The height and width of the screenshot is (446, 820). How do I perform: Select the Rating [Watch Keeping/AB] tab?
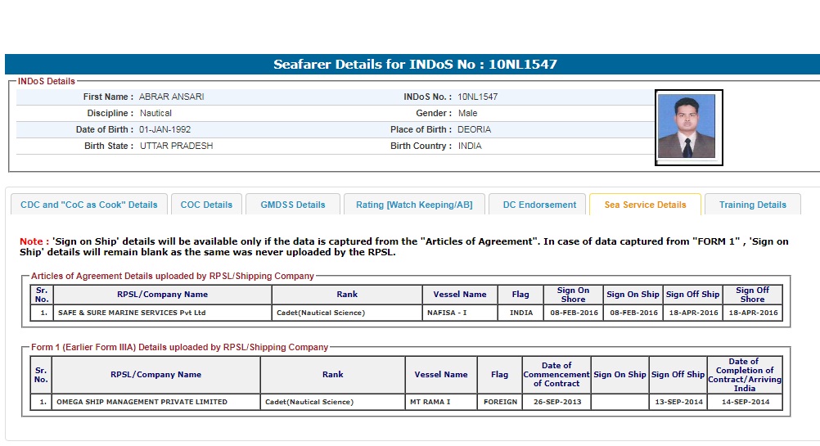[414, 205]
